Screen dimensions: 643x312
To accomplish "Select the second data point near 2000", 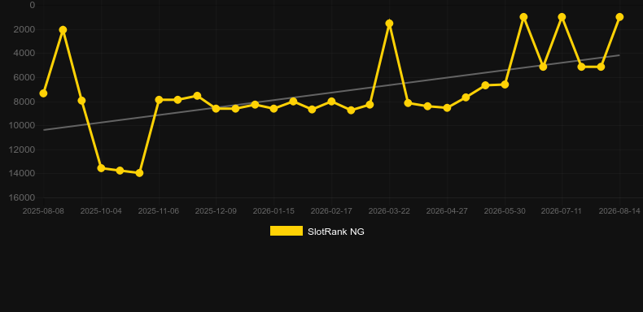I will click(63, 29).
